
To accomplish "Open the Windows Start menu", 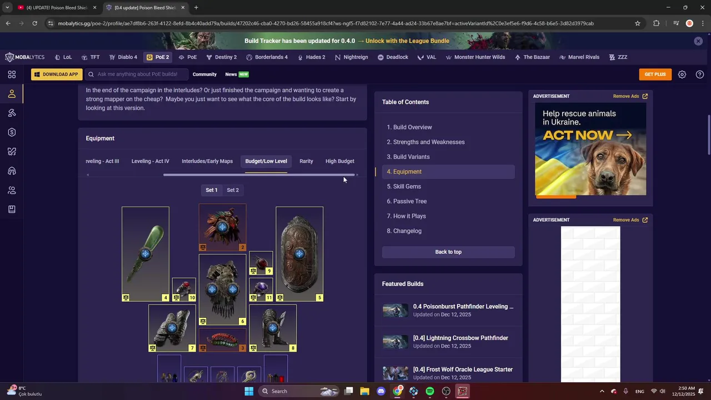I will [249, 391].
